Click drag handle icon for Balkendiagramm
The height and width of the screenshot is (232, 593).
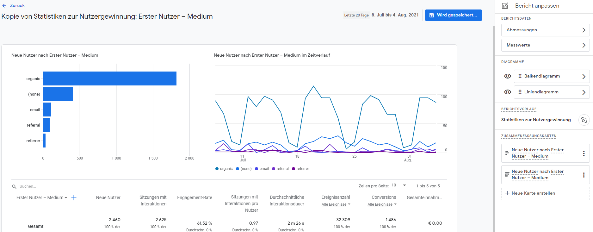(520, 76)
